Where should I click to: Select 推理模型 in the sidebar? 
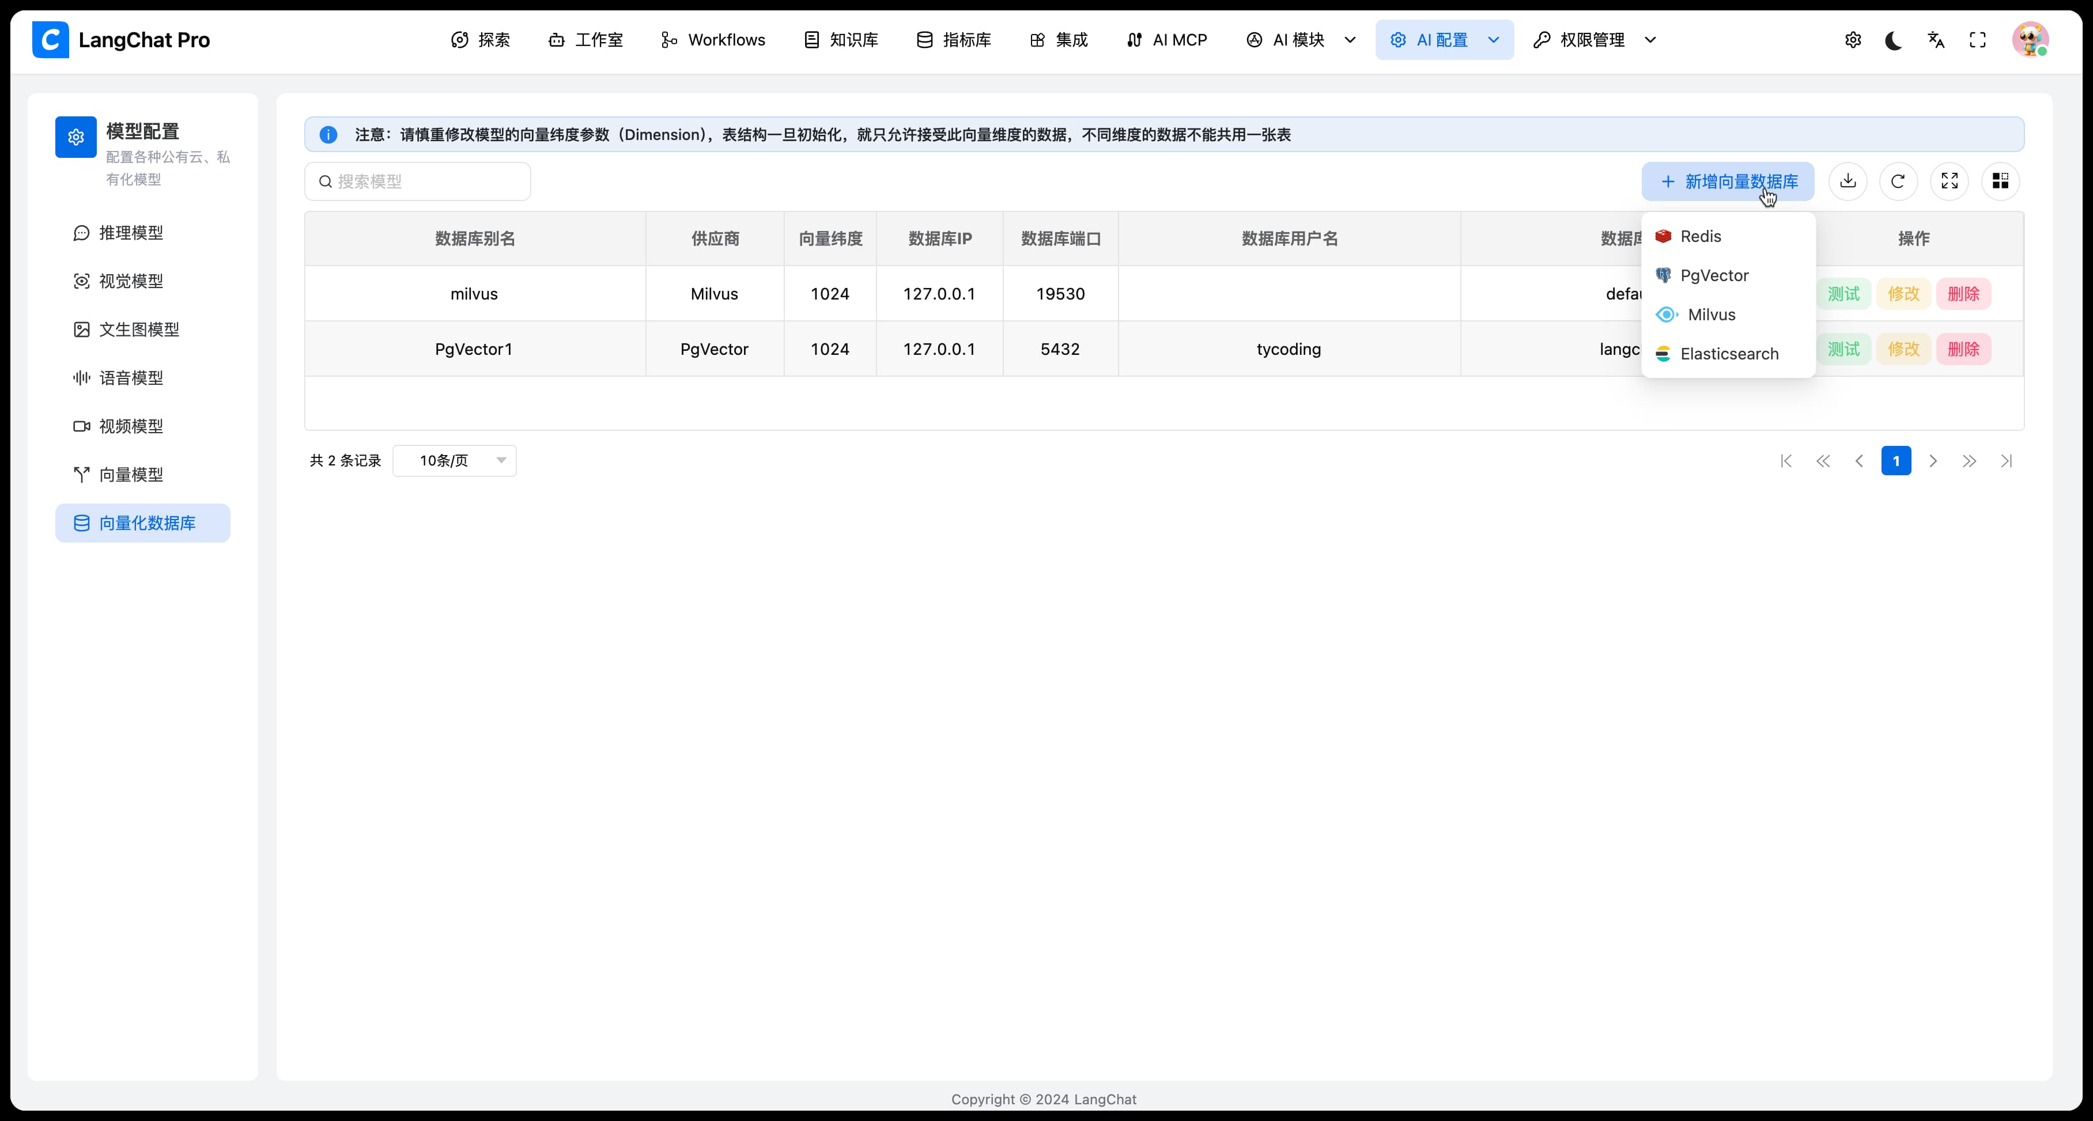(x=143, y=233)
